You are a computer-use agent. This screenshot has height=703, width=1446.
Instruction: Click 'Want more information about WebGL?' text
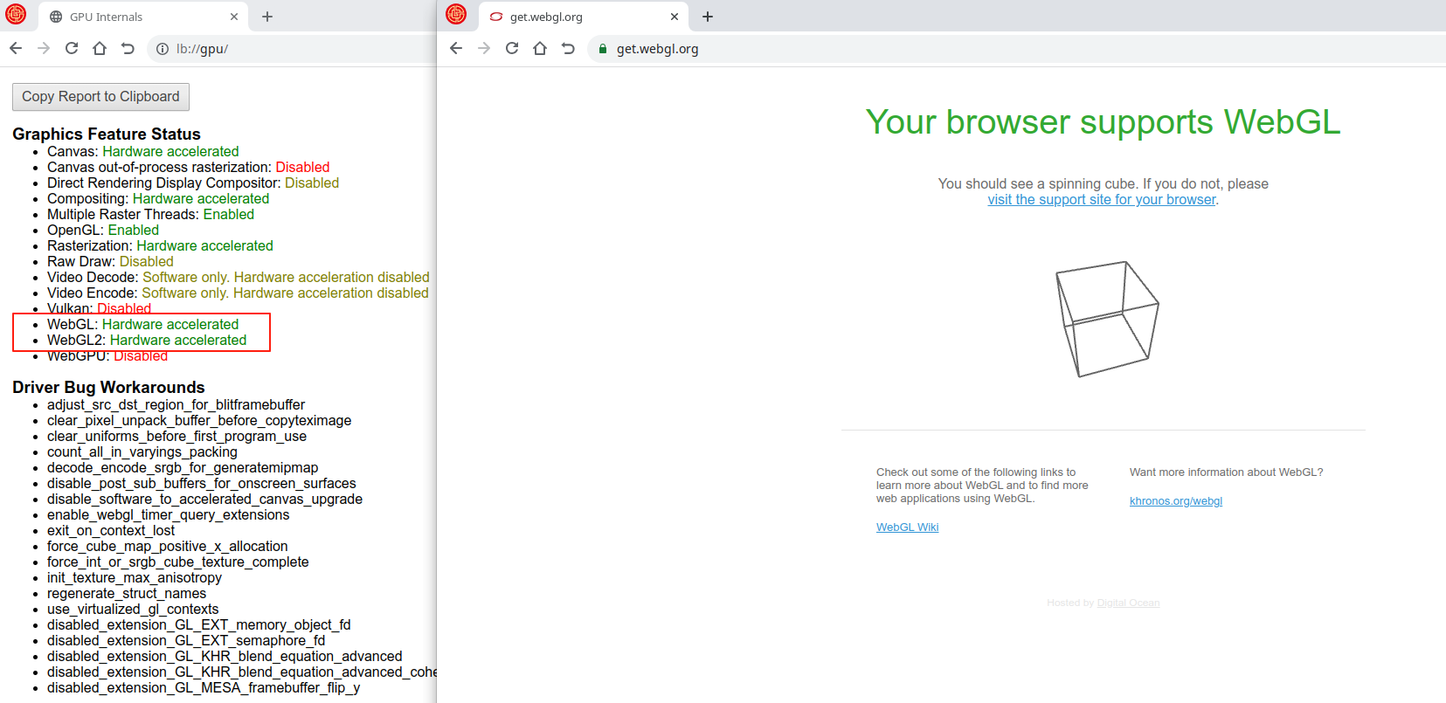[1226, 472]
